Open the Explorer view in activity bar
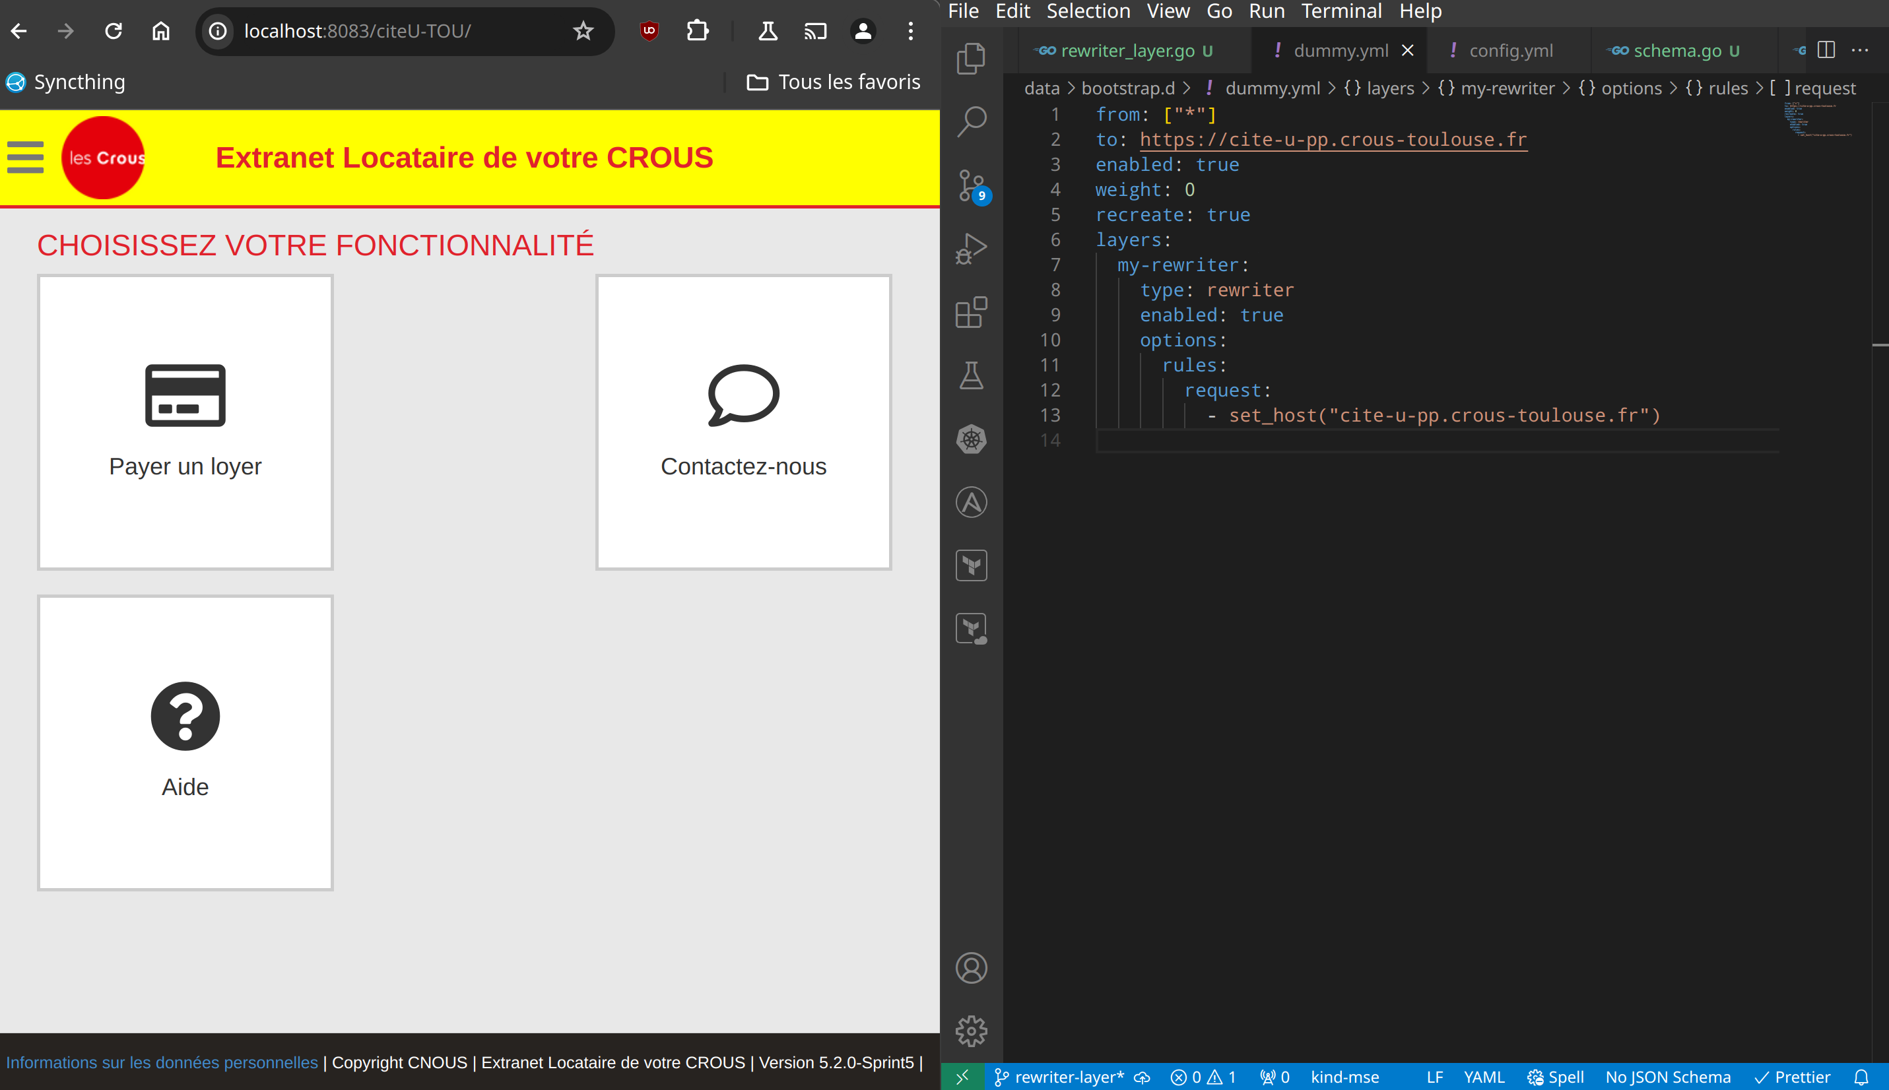1889x1090 pixels. click(x=971, y=58)
